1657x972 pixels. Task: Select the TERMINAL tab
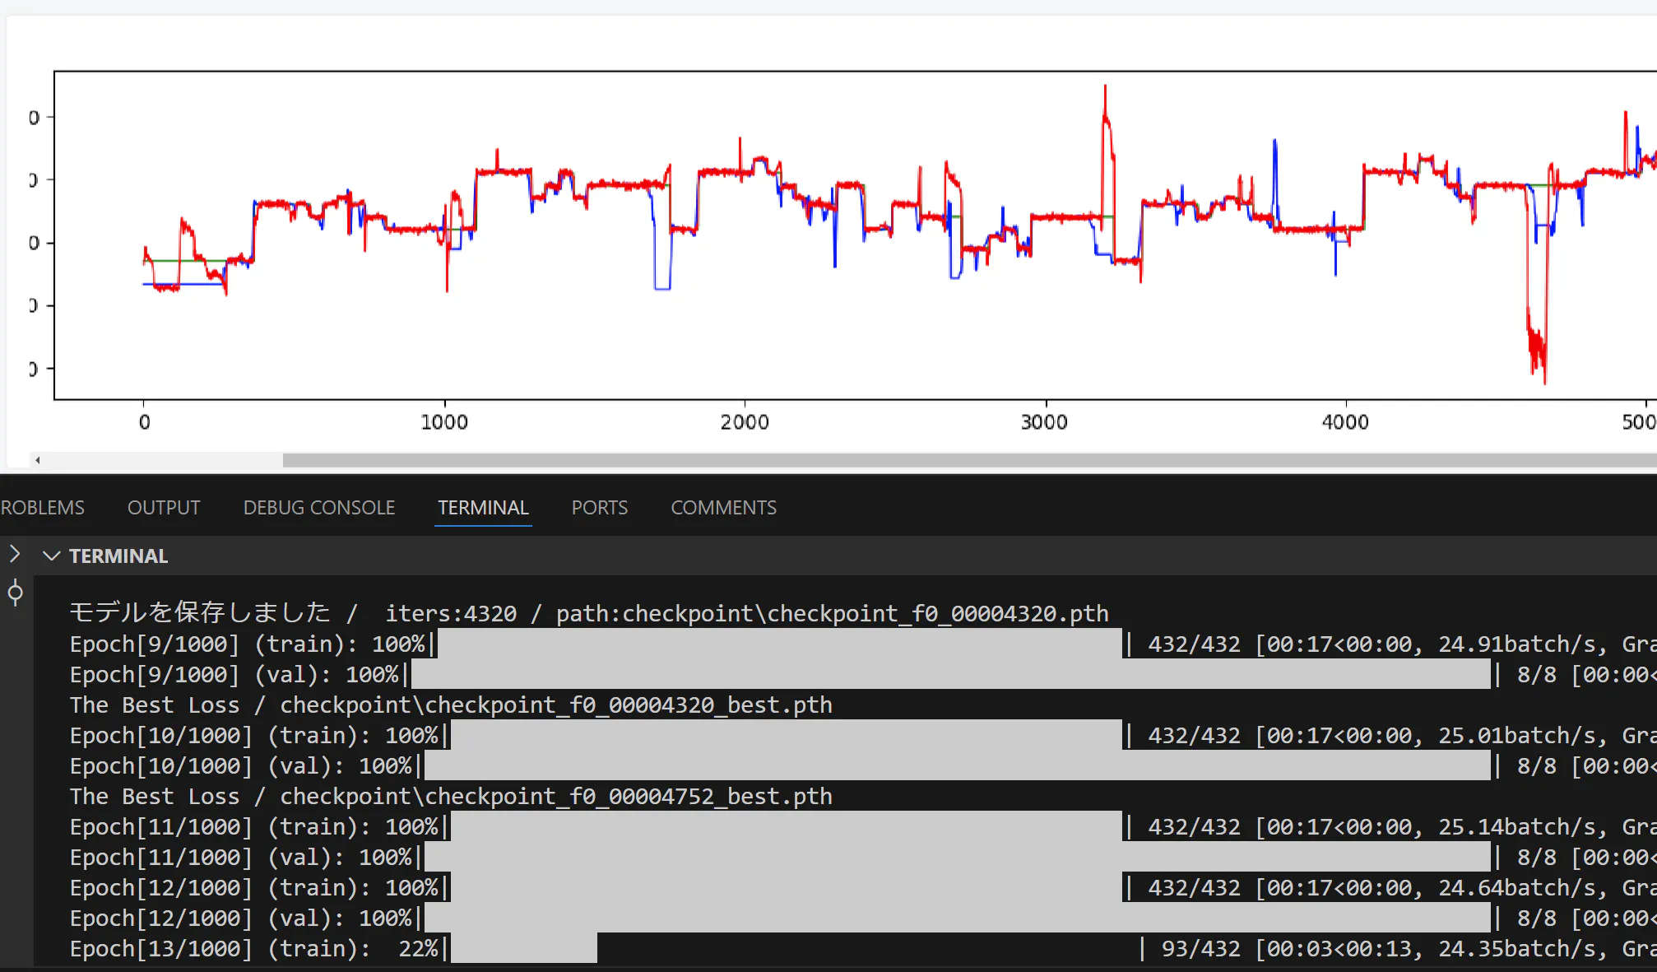click(483, 508)
